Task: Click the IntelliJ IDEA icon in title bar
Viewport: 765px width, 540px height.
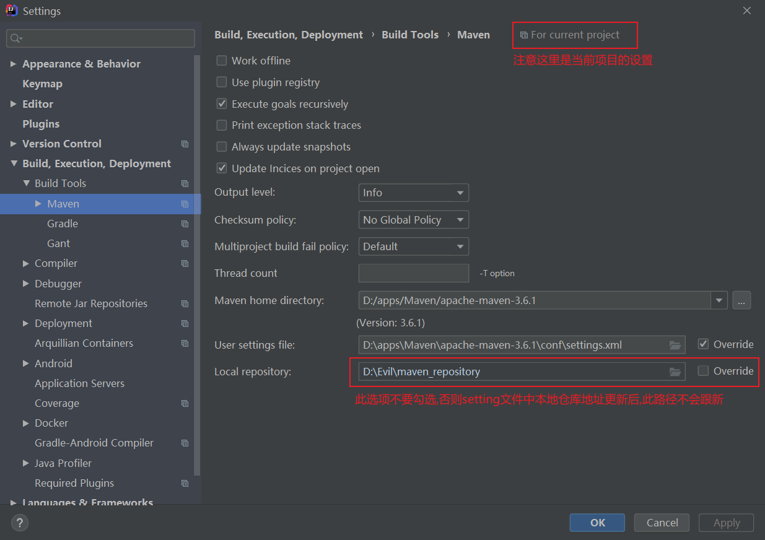Action: click(11, 11)
